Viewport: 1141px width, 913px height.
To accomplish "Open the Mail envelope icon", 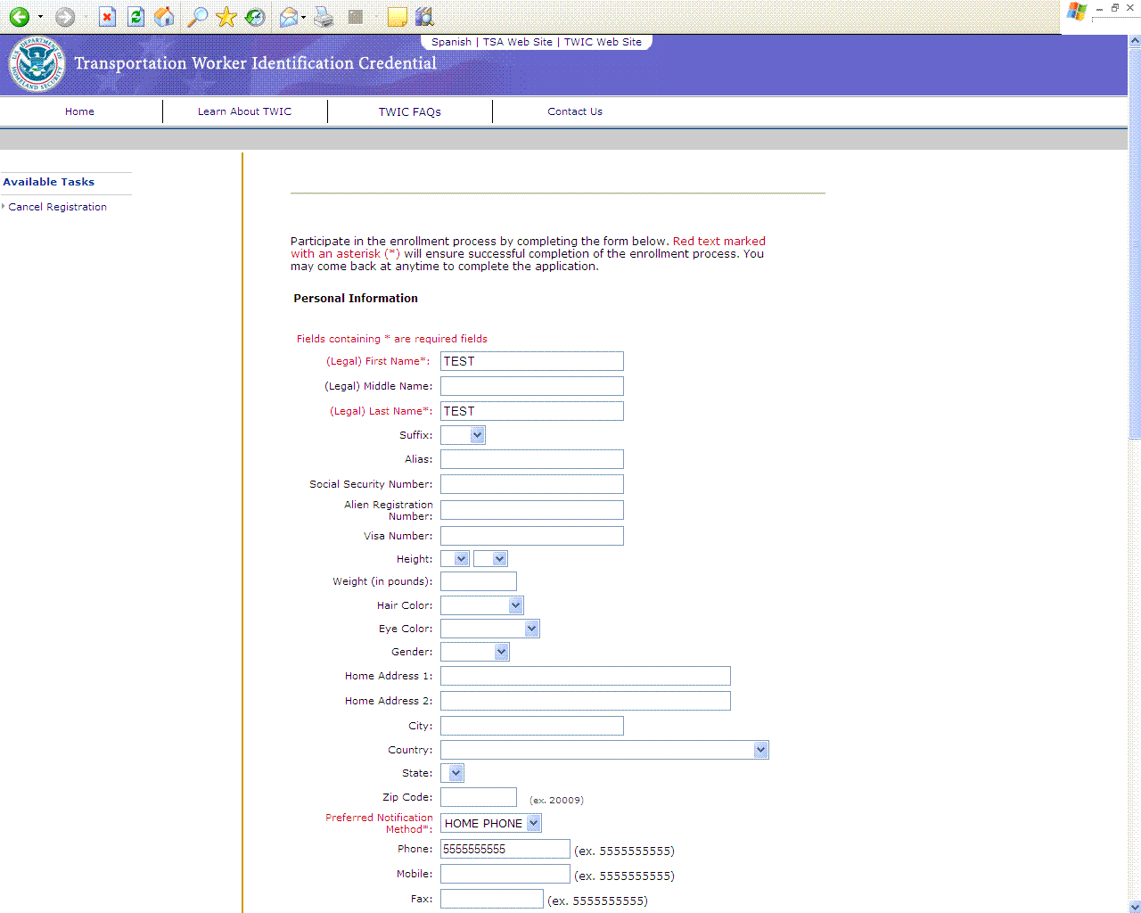I will [288, 17].
